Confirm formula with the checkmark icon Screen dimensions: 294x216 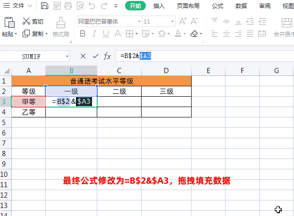95,56
